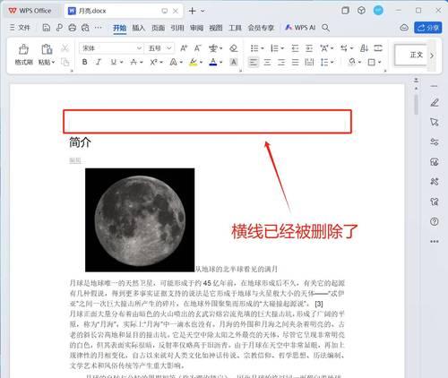This screenshot has height=378, width=448.
Task: Select the 格式刷 format painter
Action: 23,55
